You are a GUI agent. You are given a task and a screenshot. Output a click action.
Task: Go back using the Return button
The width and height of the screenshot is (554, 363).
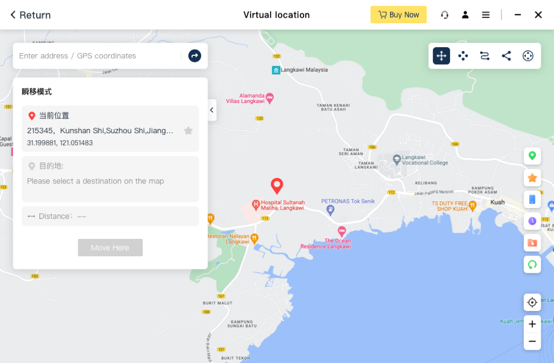(x=30, y=15)
